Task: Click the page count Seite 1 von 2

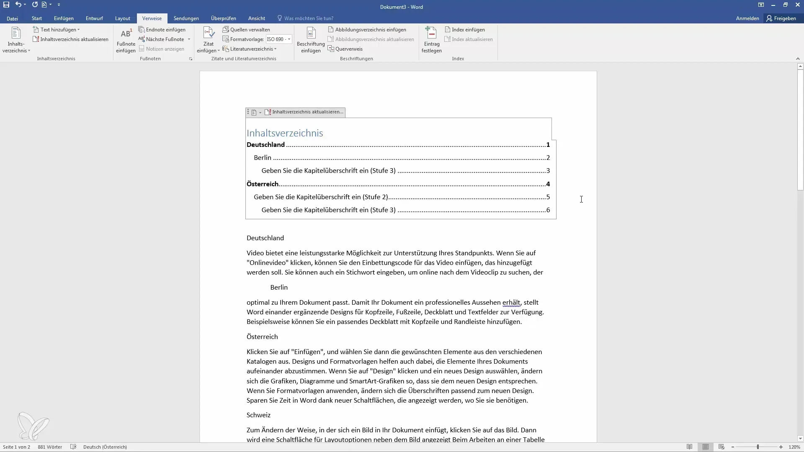Action: pos(16,447)
